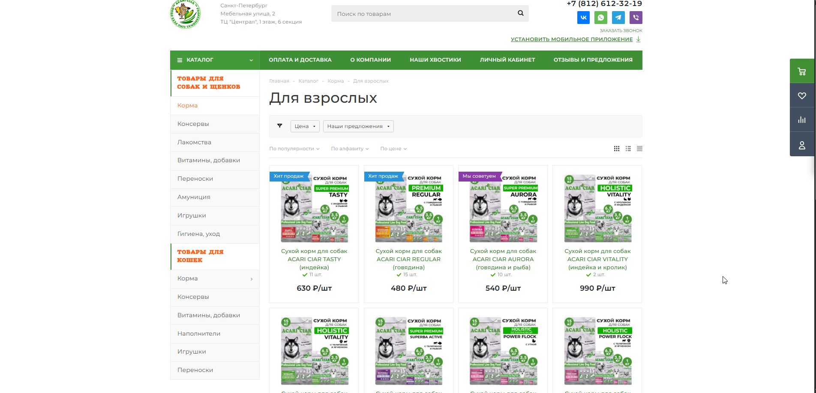This screenshot has height=393, width=816.
Task: Click the filter funnel icon
Action: pyautogui.click(x=279, y=126)
